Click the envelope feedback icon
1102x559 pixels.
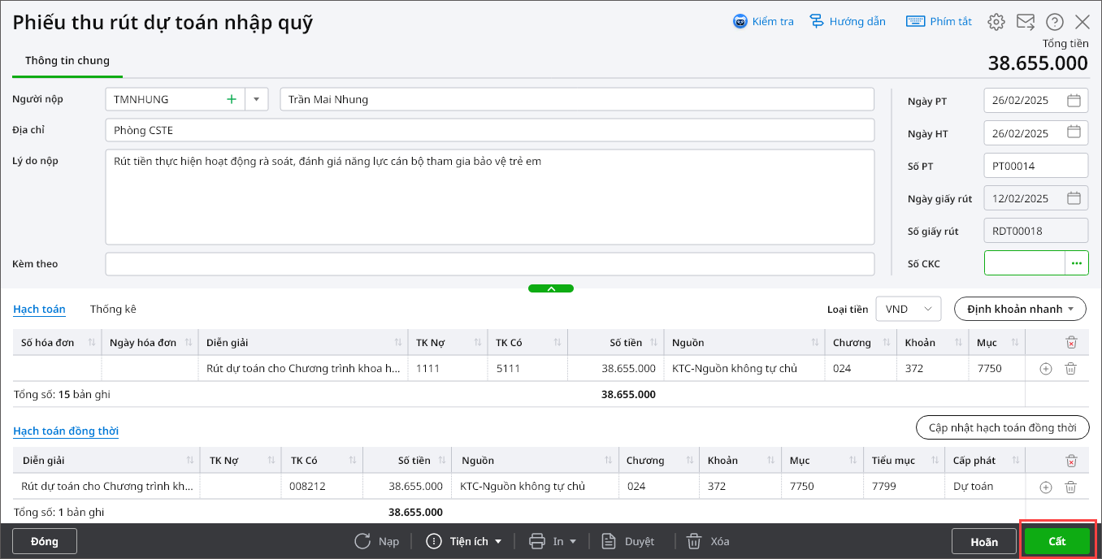click(x=1026, y=22)
